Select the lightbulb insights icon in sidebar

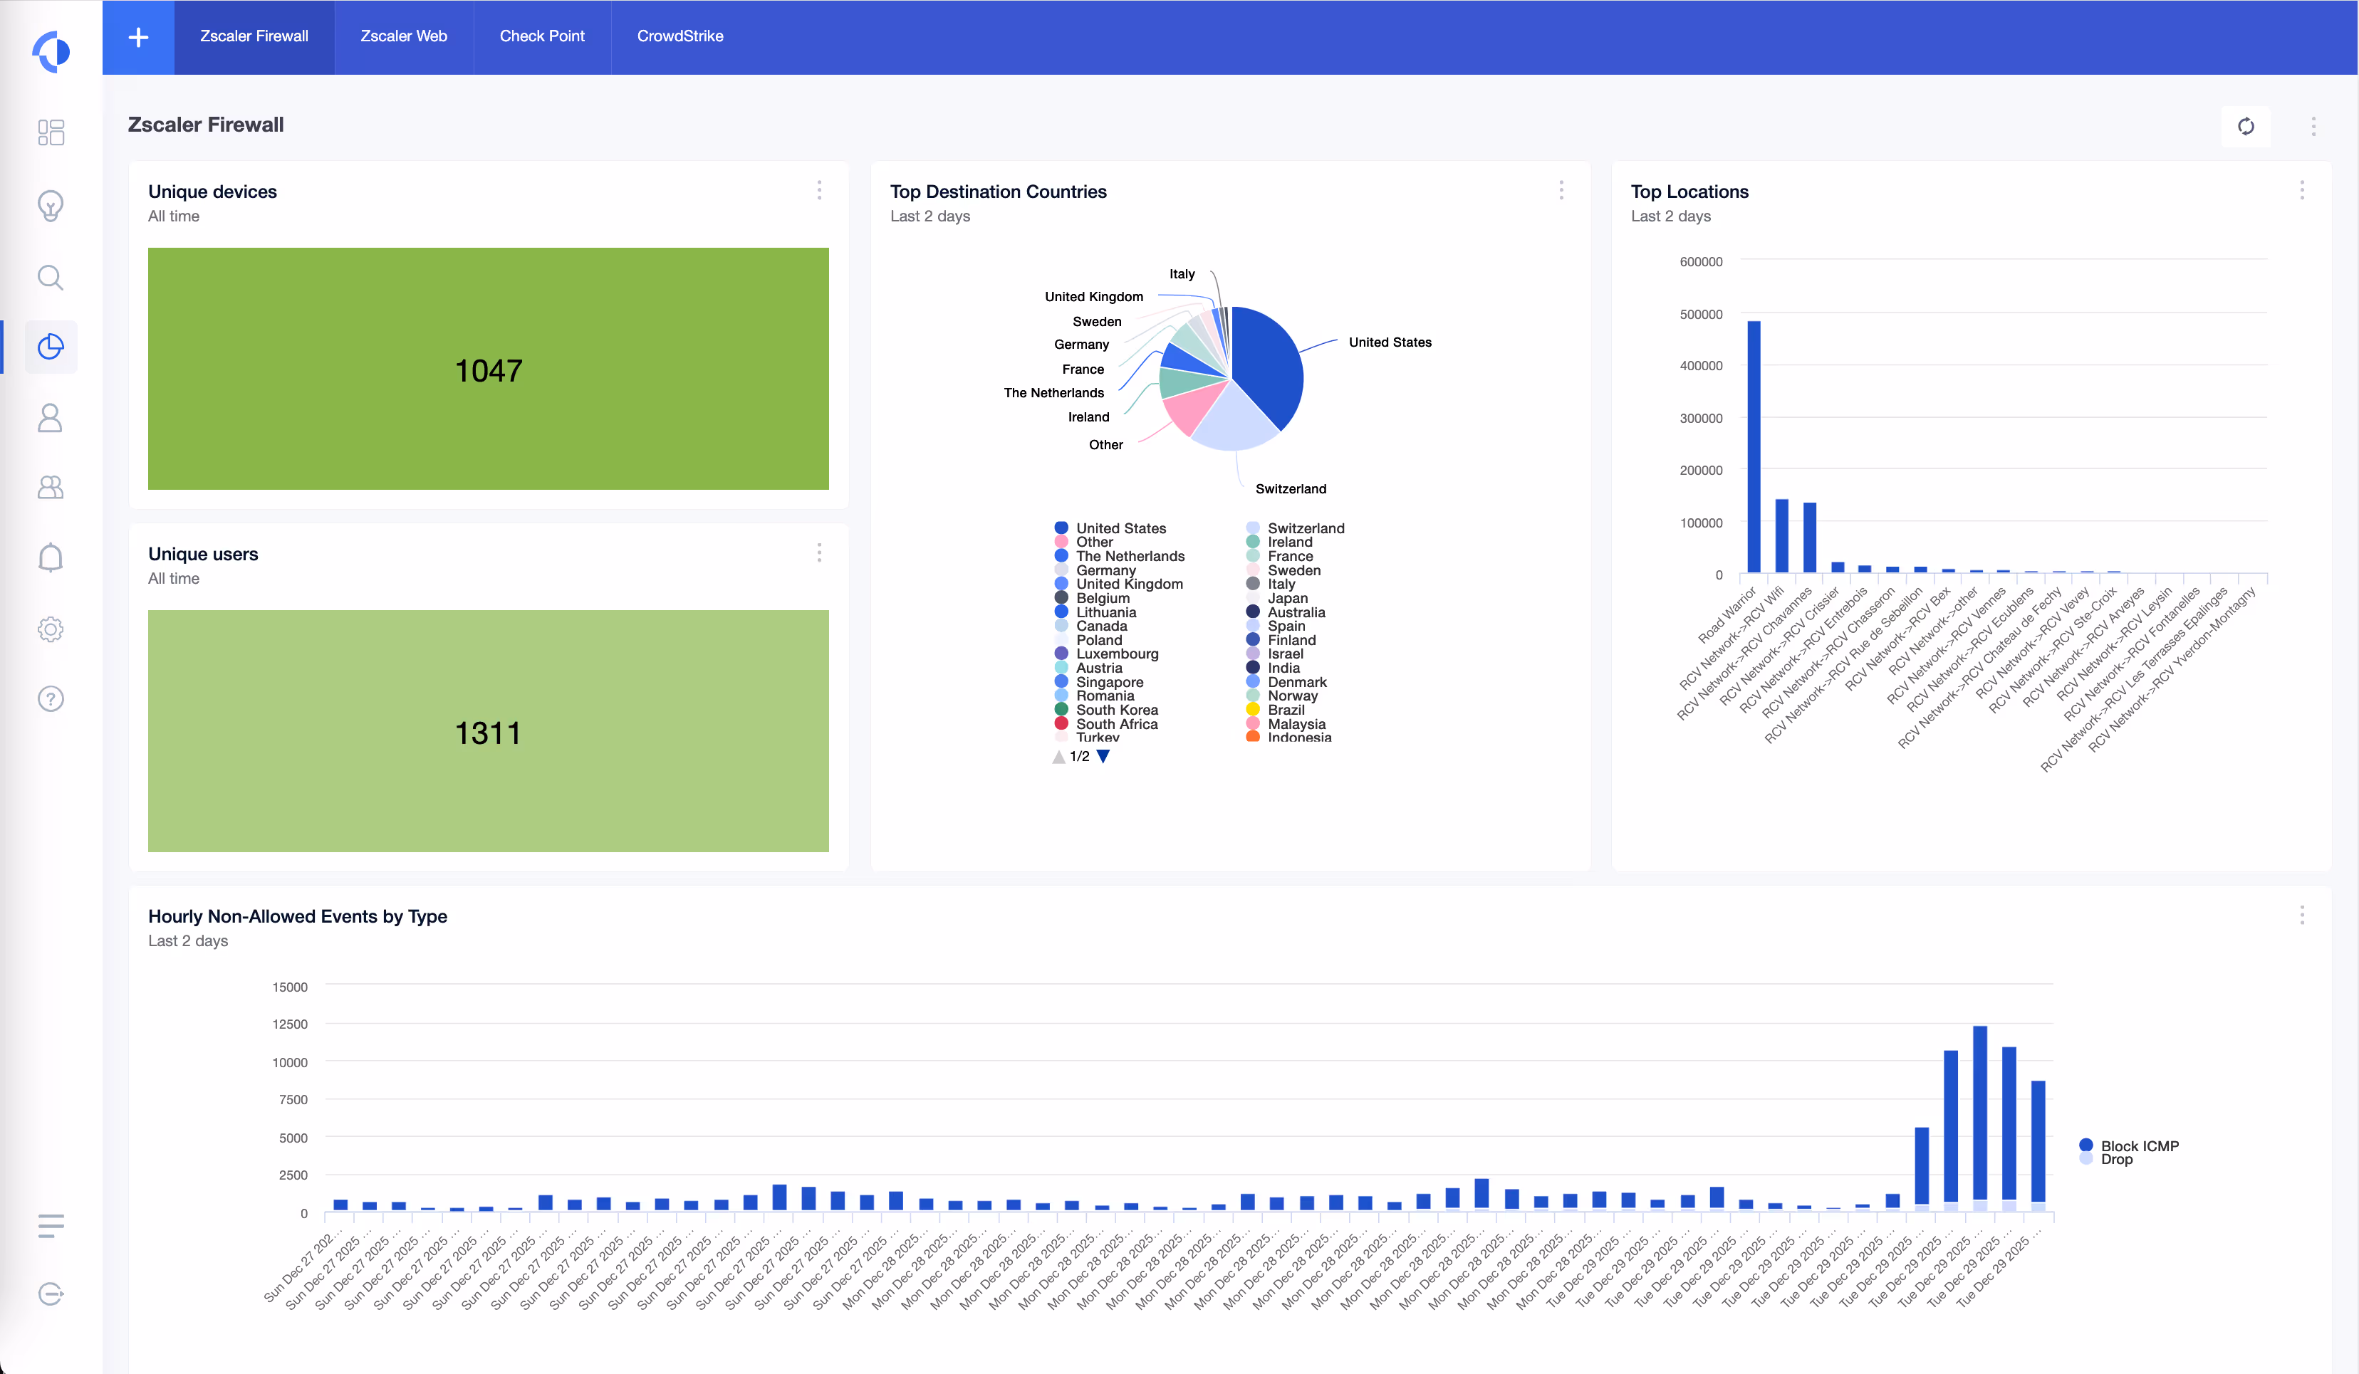tap(51, 206)
